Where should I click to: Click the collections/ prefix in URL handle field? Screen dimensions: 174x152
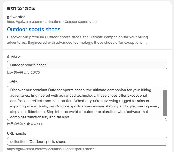pos(20,142)
